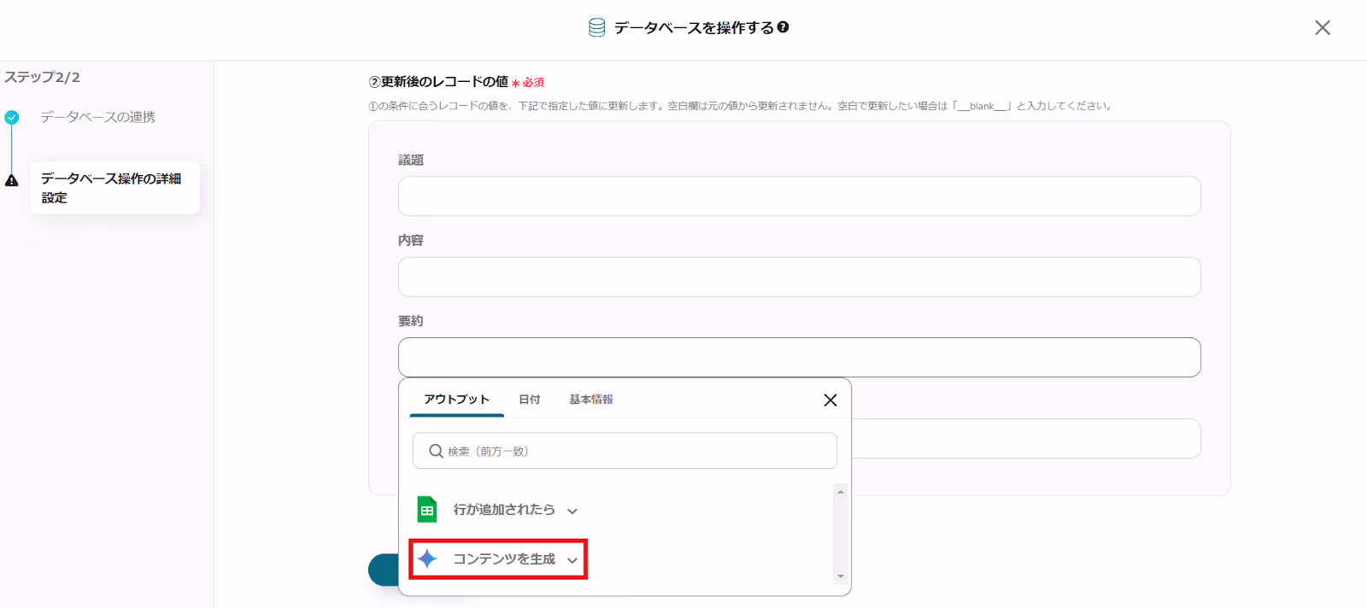Click the Gemini sparkle icon for コンテンツを生成
The image size is (1367, 608).
click(427, 558)
